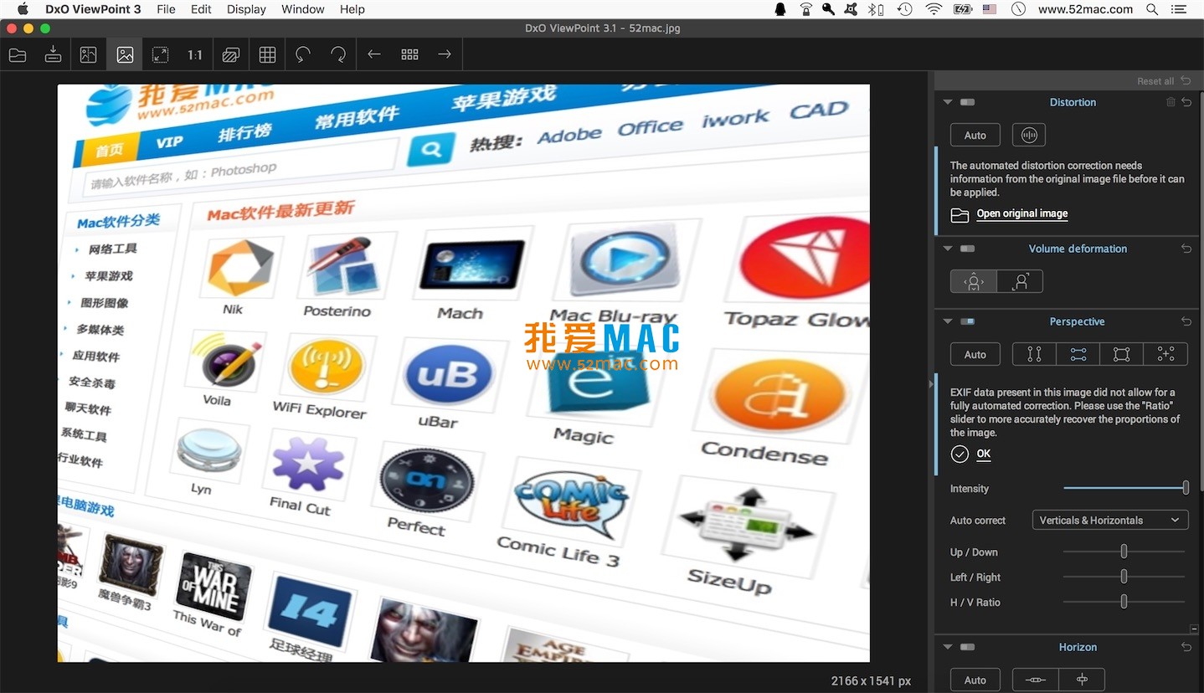The height and width of the screenshot is (693, 1204).
Task: Click the OK checkmark circle icon
Action: pyautogui.click(x=960, y=454)
